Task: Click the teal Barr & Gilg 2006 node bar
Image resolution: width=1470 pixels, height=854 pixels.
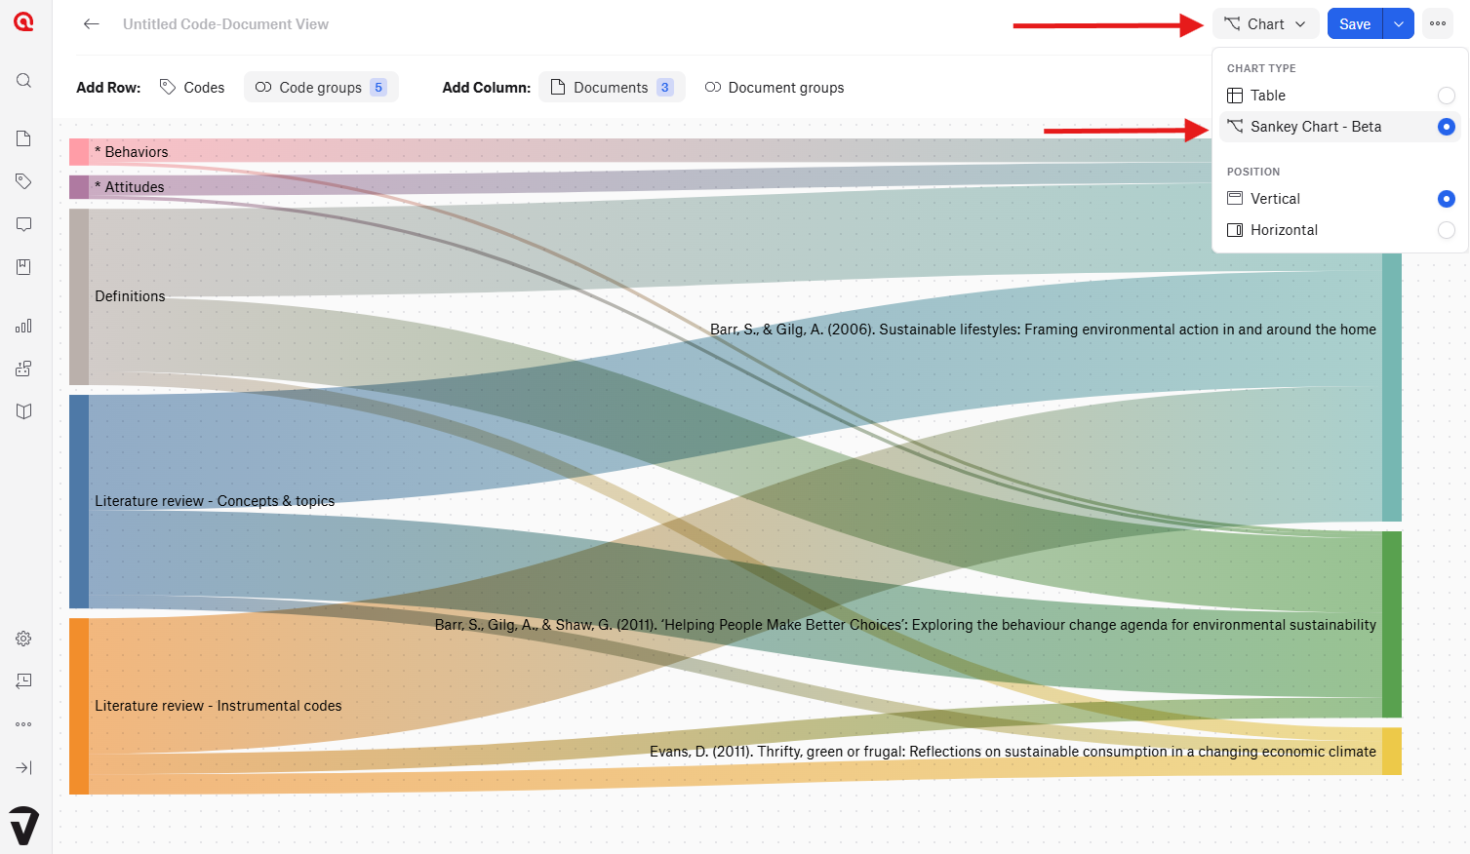Action: click(x=1392, y=387)
